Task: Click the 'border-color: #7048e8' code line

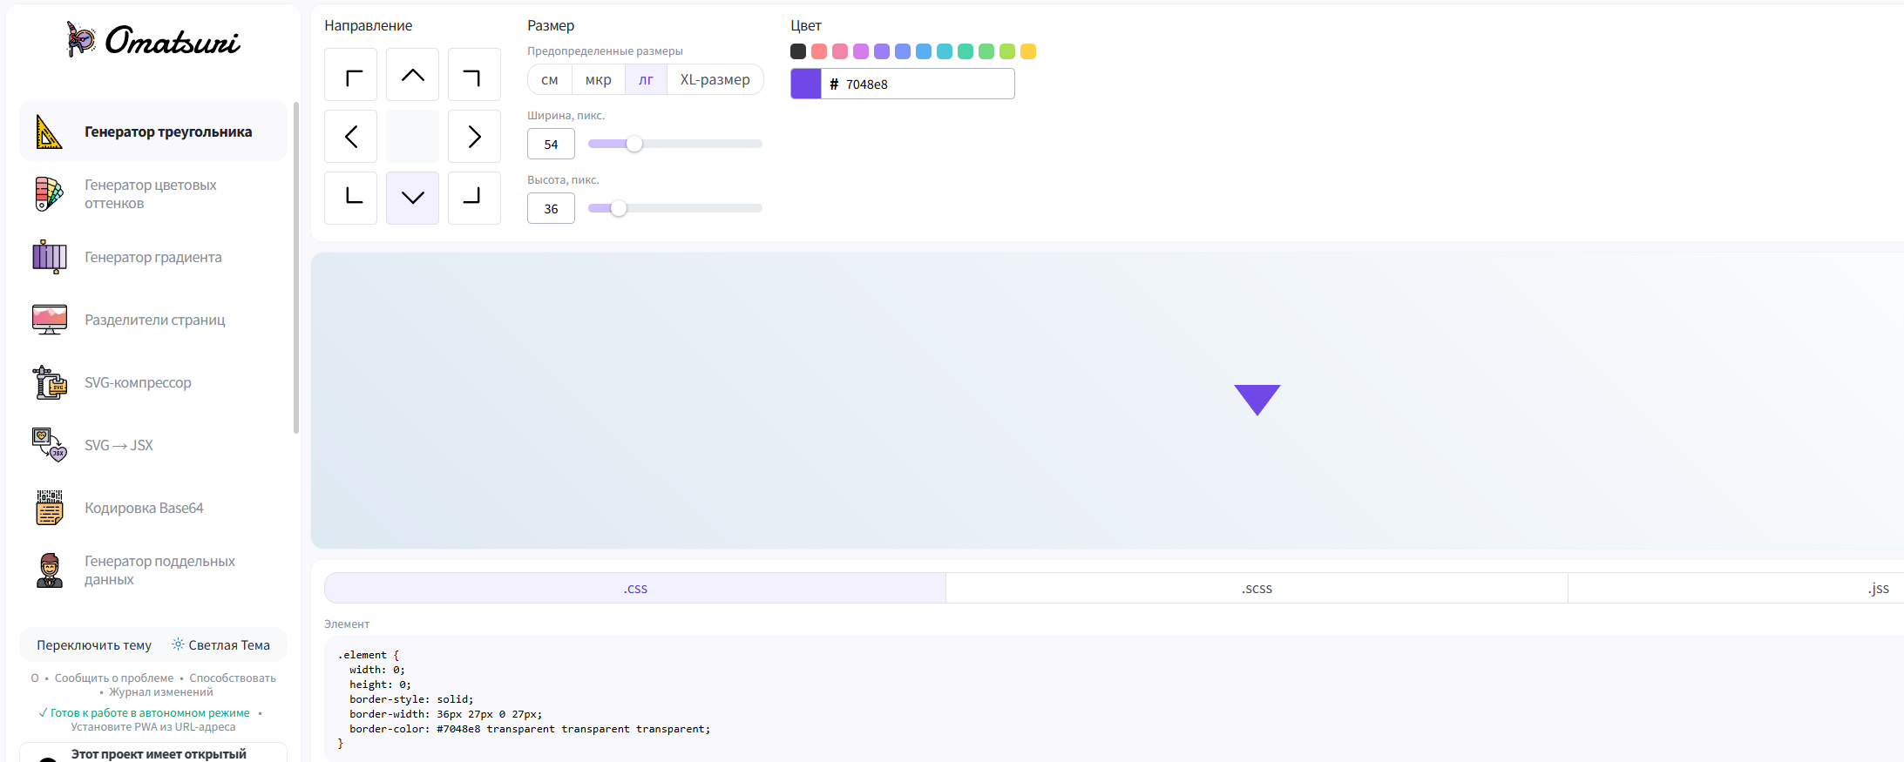Action: pos(530,729)
